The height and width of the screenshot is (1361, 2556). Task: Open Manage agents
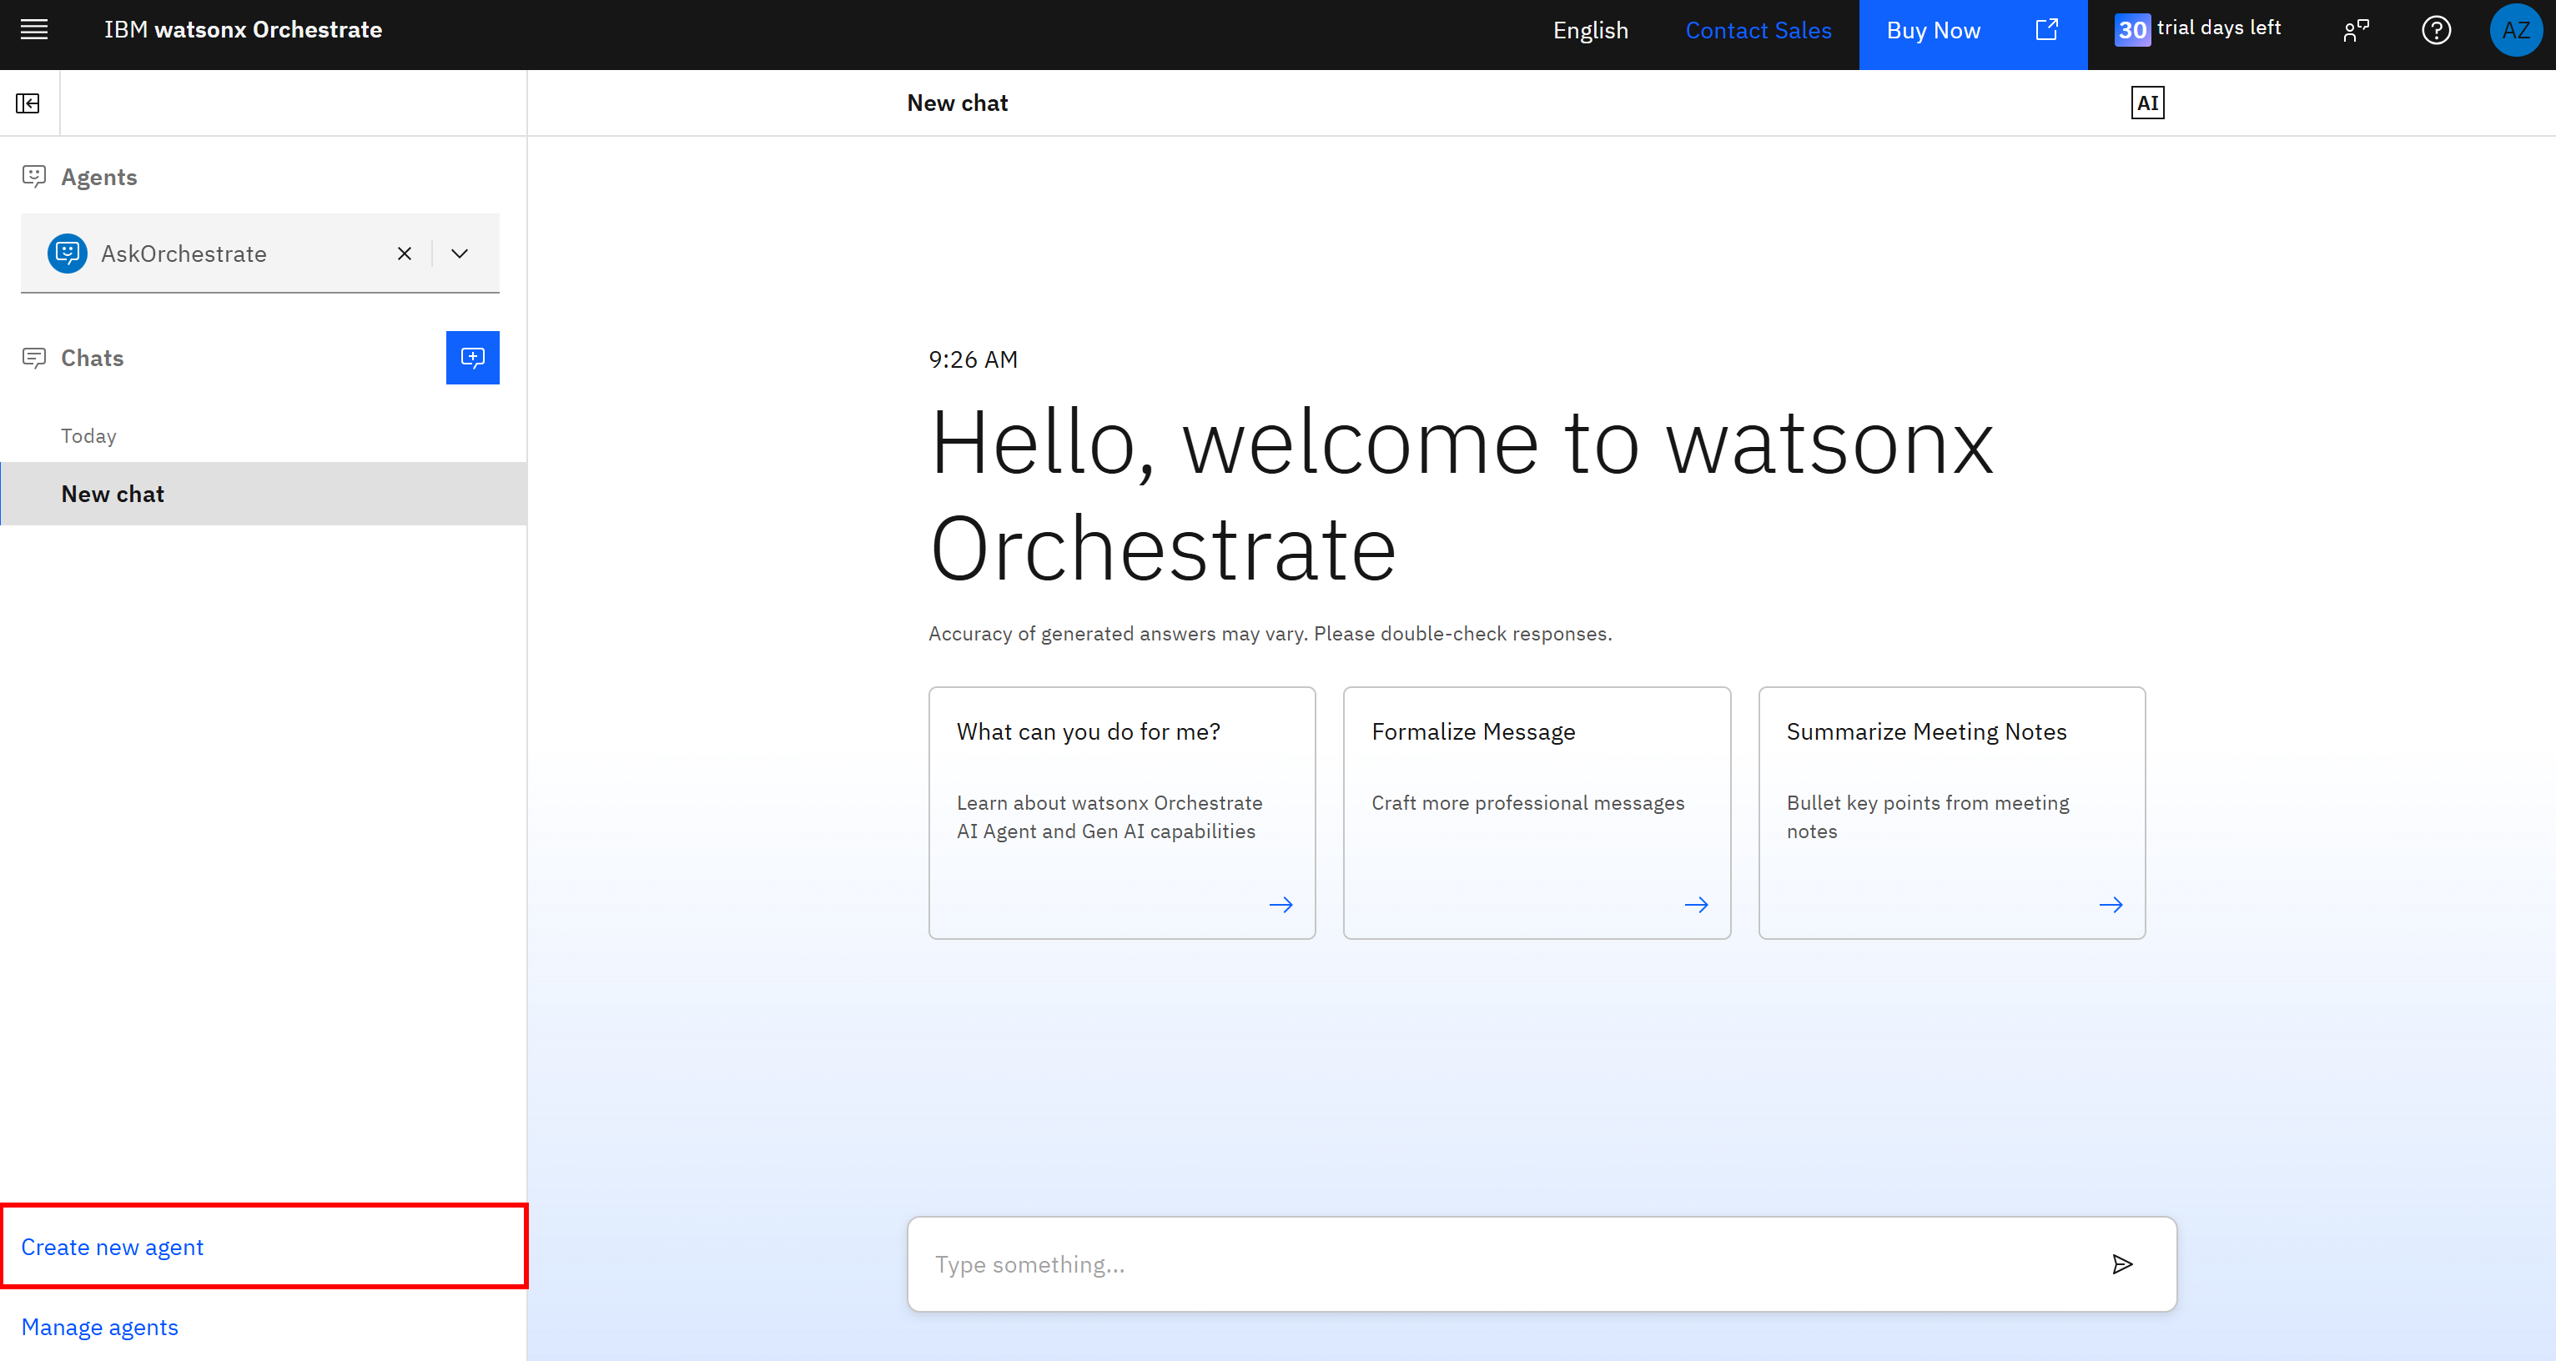[x=99, y=1326]
